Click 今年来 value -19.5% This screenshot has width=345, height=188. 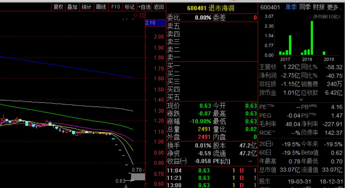tap(333, 144)
